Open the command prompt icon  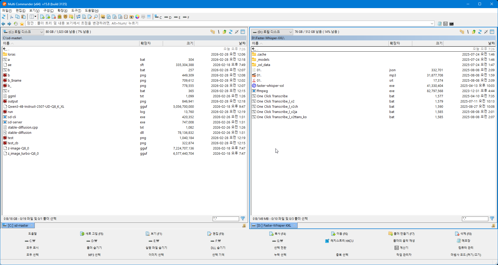point(451,24)
